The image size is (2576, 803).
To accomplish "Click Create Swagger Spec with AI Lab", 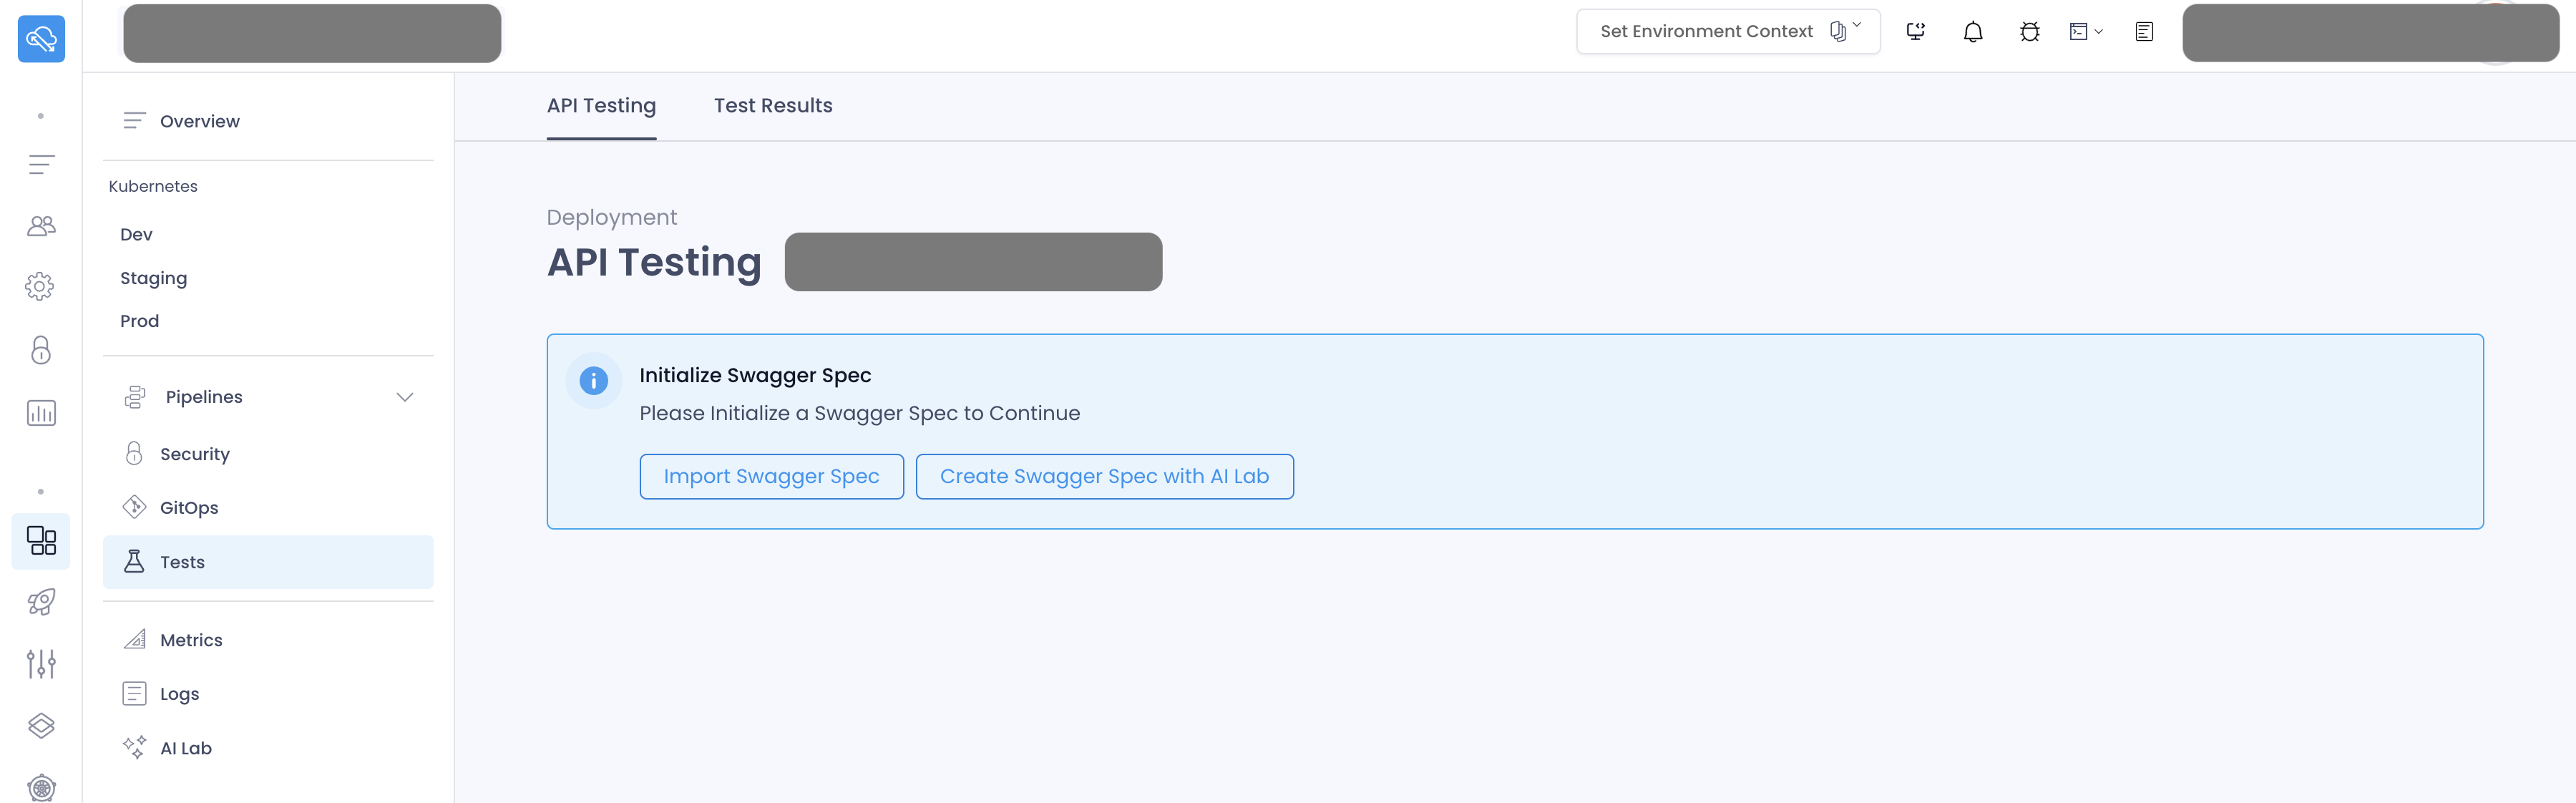I will point(1104,477).
